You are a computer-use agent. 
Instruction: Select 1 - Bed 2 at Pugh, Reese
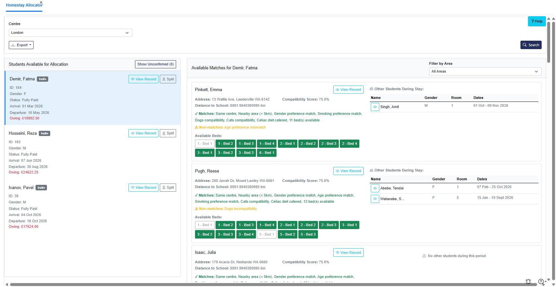coord(225,225)
